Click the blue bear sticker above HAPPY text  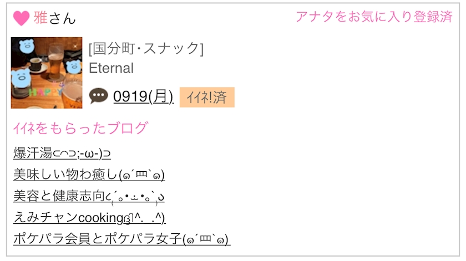tap(21, 78)
